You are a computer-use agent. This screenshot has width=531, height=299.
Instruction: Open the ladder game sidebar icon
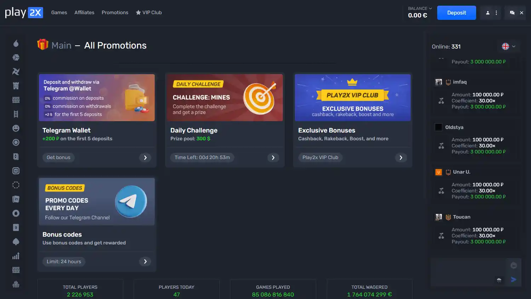coord(16,114)
